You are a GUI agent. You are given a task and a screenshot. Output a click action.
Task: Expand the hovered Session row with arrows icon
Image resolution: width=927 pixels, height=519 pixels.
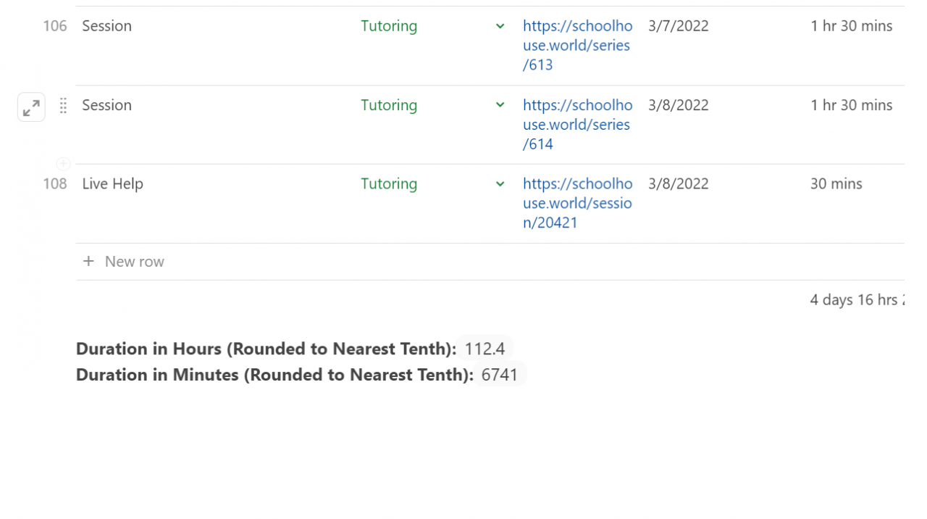tap(31, 107)
